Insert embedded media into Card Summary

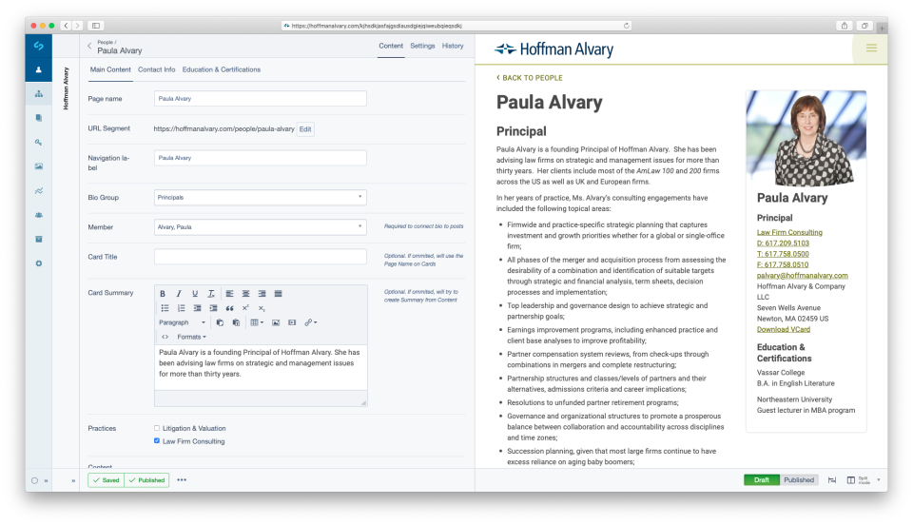tap(292, 322)
